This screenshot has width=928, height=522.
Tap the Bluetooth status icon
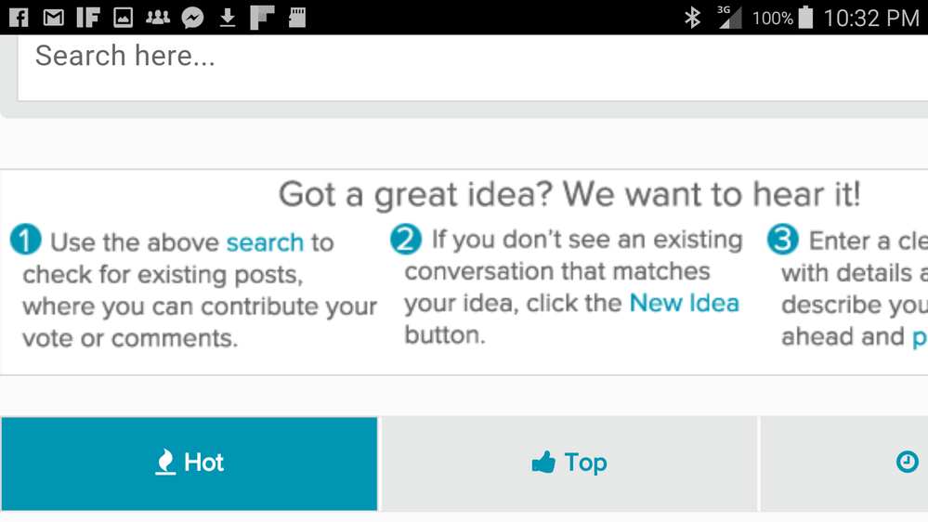pyautogui.click(x=692, y=17)
